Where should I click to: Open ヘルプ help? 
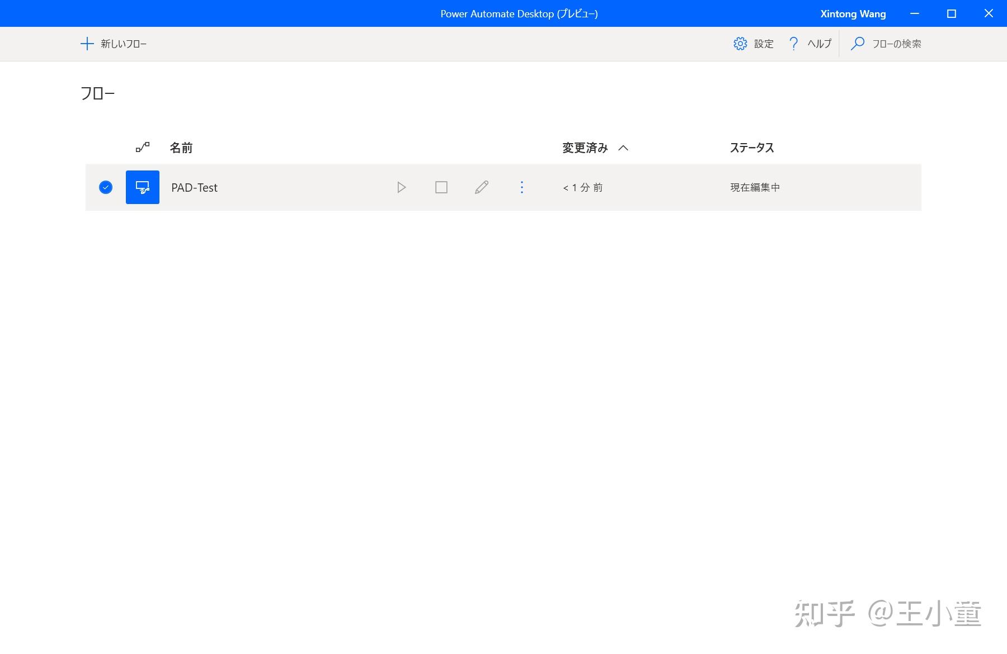point(809,44)
